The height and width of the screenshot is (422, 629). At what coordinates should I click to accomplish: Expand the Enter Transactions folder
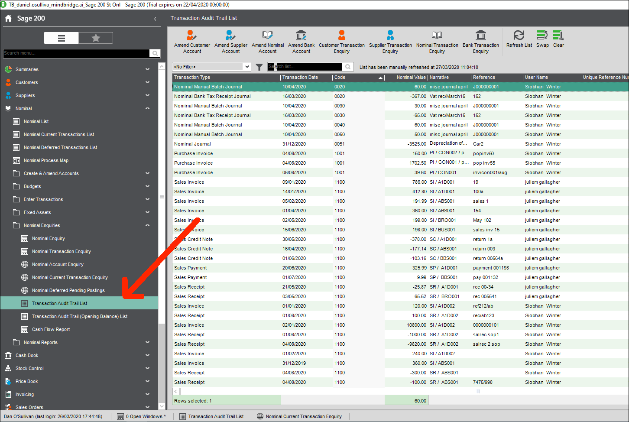tap(147, 199)
